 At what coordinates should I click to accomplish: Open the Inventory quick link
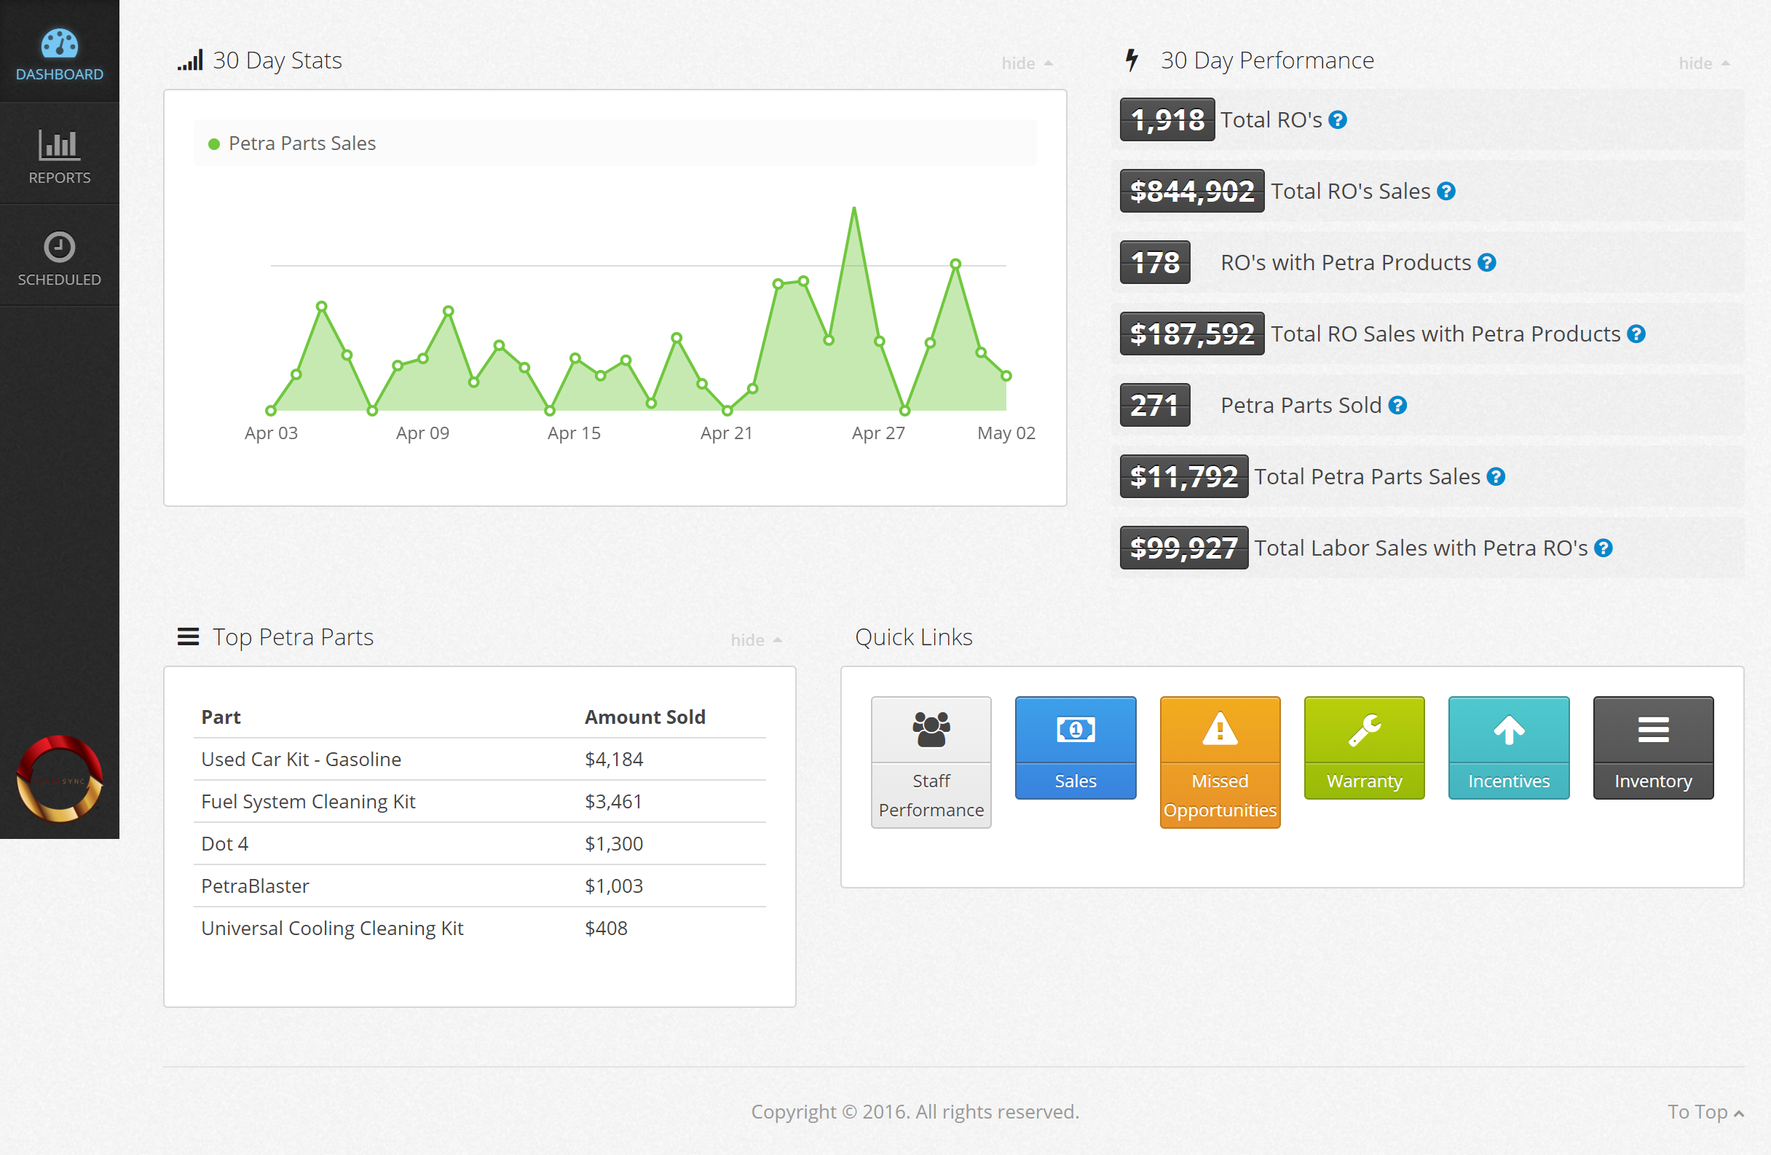tap(1653, 747)
